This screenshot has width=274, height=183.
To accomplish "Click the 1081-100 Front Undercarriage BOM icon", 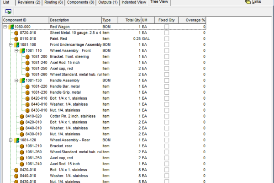I will 17,45.
